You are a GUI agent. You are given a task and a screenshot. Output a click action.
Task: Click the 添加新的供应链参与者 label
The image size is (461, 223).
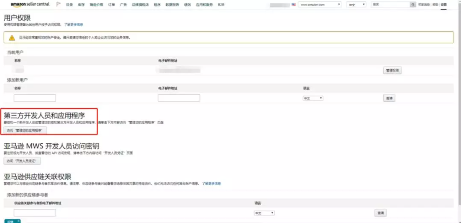click(27, 195)
